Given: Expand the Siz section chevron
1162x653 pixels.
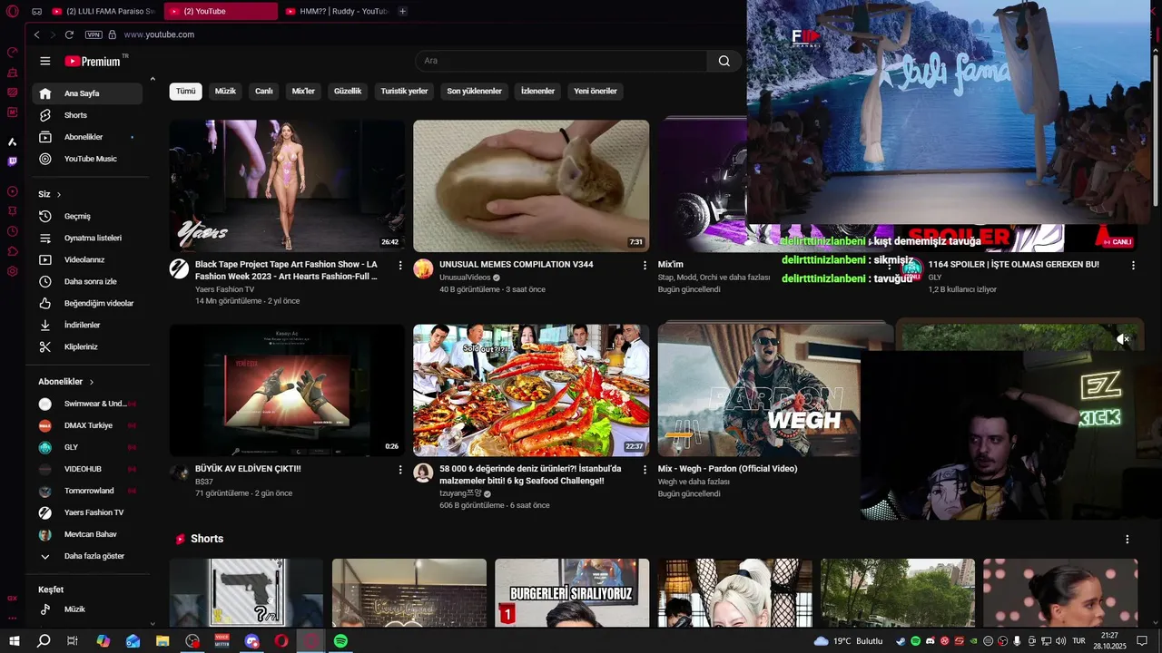Looking at the screenshot, I should 59,194.
